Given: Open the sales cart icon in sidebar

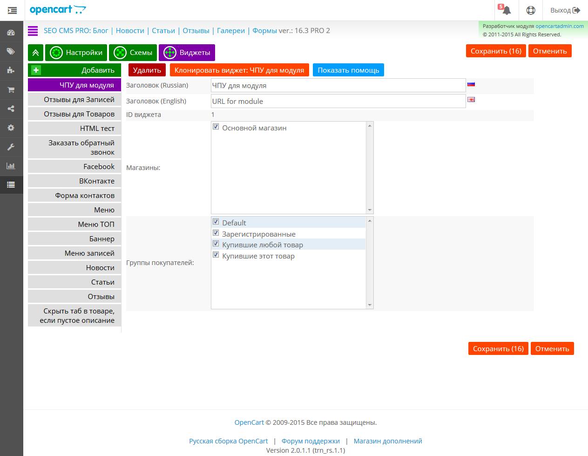Looking at the screenshot, I should point(11,89).
